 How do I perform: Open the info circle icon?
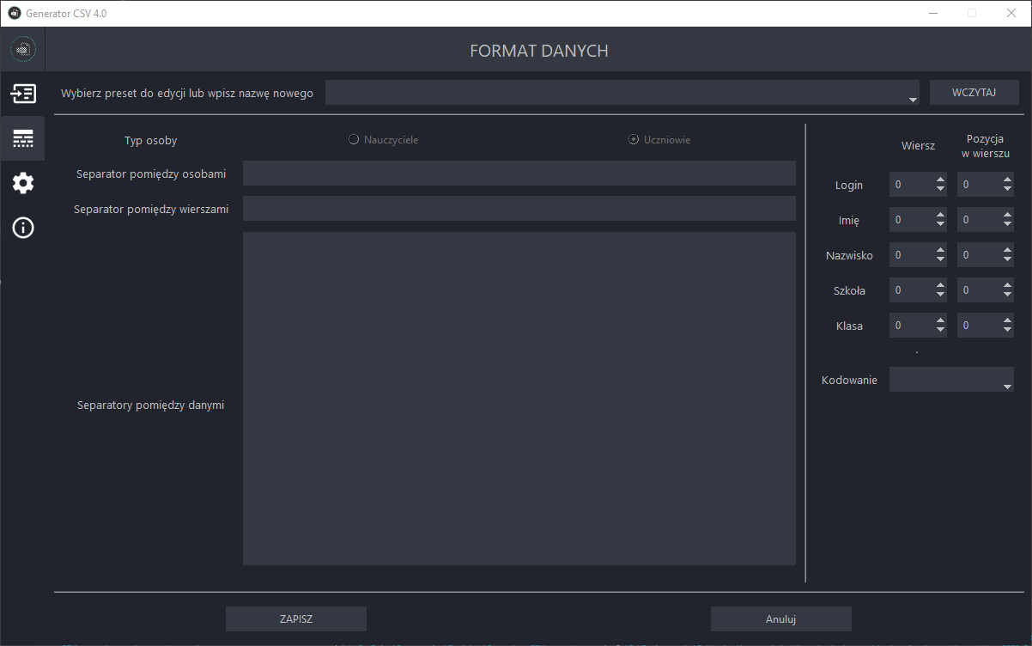(23, 228)
